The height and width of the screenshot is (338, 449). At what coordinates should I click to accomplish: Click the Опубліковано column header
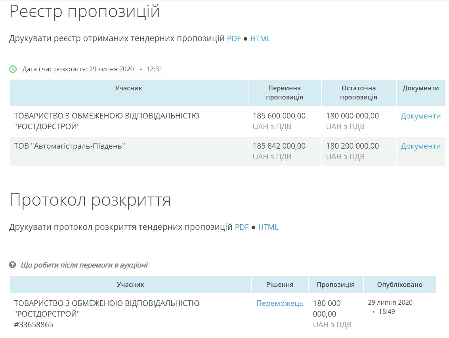coord(399,285)
